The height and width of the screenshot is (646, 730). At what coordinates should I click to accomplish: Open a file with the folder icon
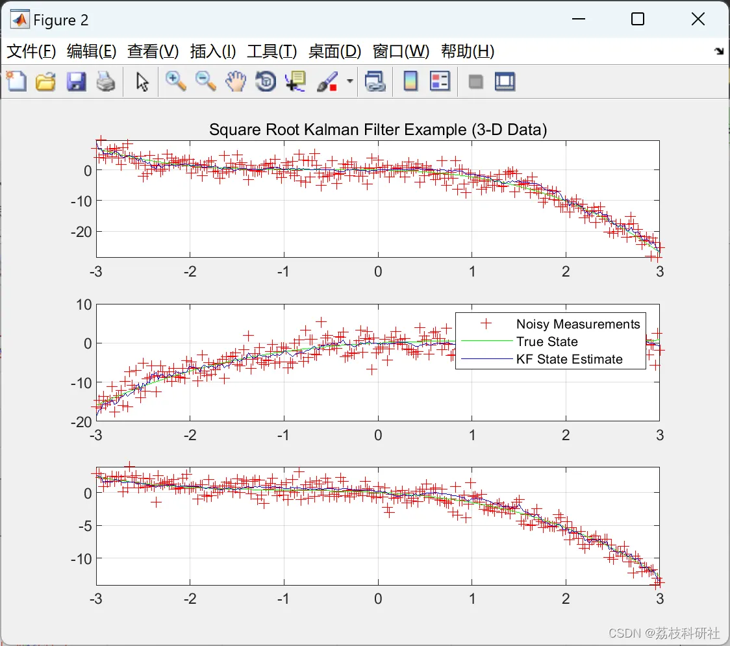(45, 82)
